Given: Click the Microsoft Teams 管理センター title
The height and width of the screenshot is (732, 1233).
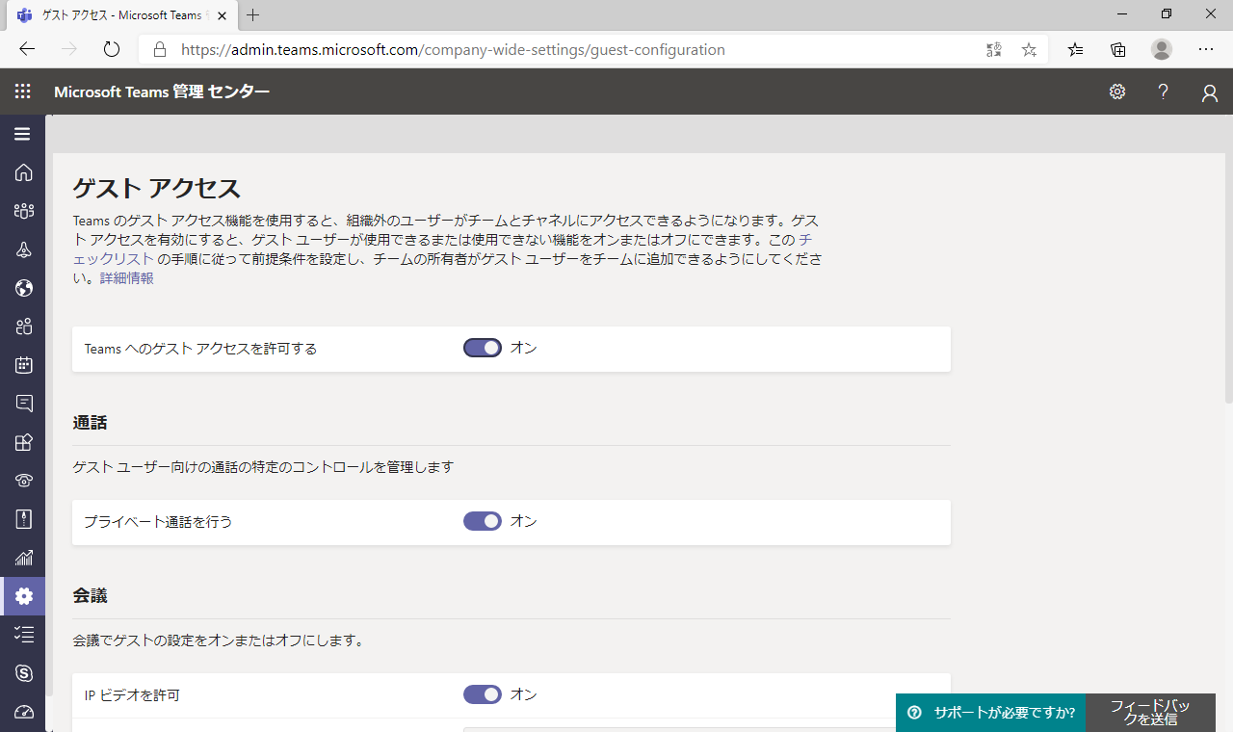Looking at the screenshot, I should click(162, 91).
